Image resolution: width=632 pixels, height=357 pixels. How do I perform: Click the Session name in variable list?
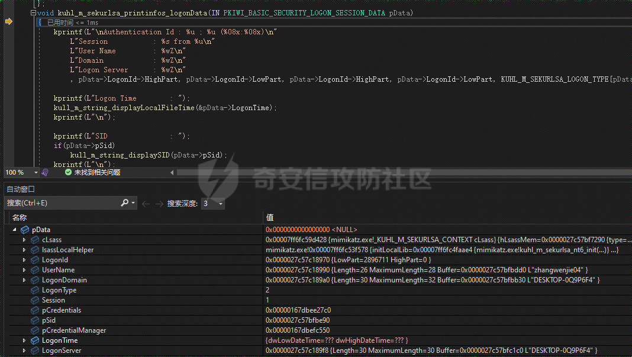tap(53, 300)
